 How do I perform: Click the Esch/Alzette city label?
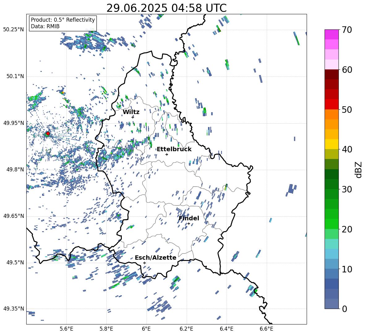click(155, 258)
